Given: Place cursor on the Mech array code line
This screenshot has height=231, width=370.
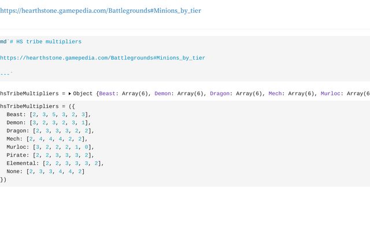Looking at the screenshot, I should [x=47, y=139].
